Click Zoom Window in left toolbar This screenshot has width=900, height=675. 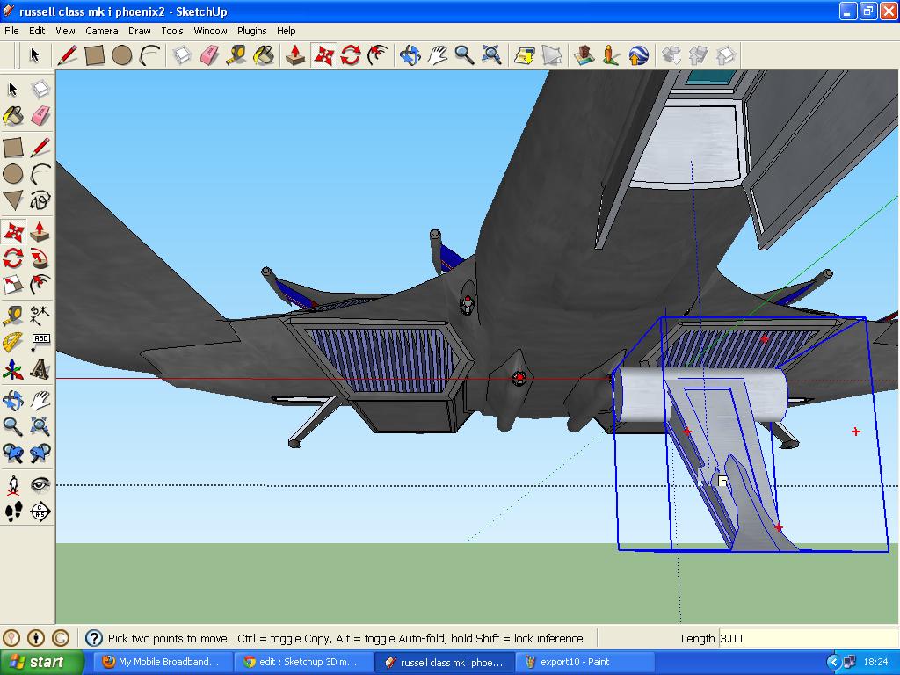40,426
